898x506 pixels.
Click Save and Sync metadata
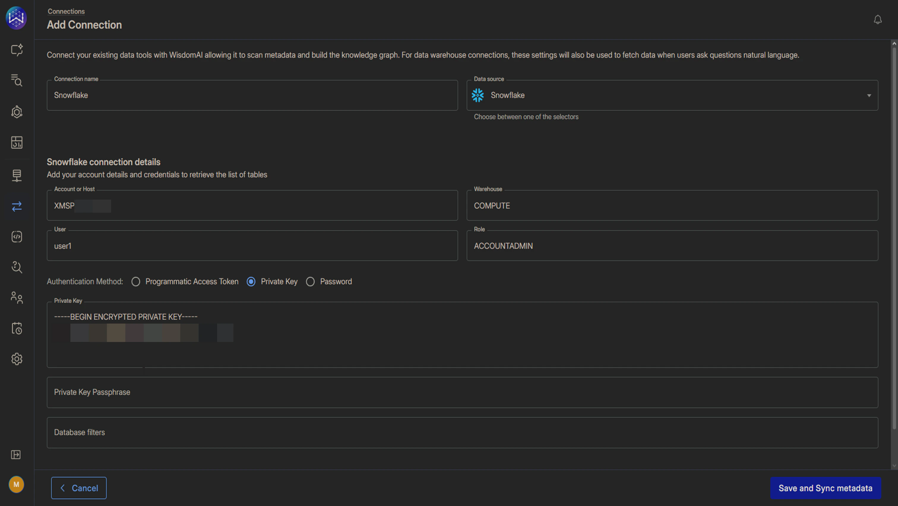click(x=826, y=488)
